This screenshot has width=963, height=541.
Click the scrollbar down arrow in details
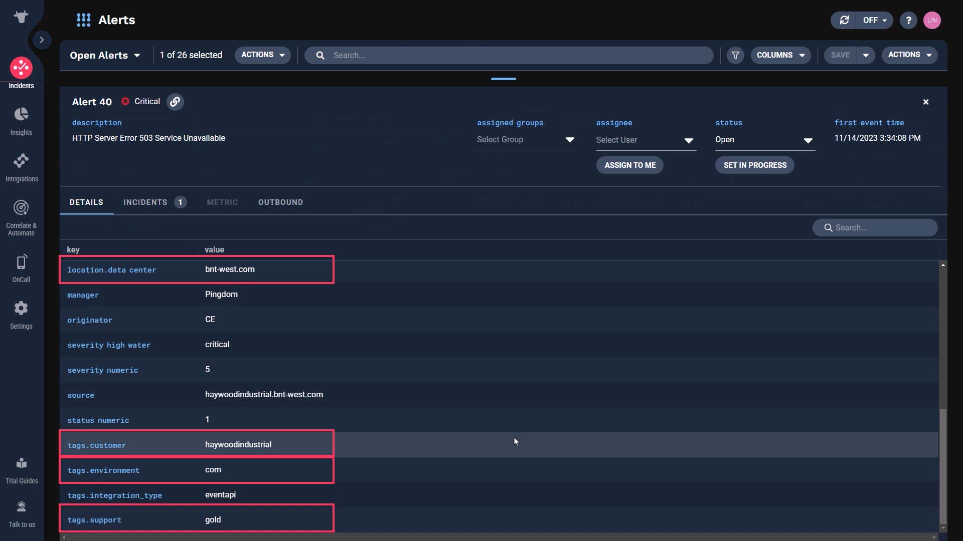point(943,528)
